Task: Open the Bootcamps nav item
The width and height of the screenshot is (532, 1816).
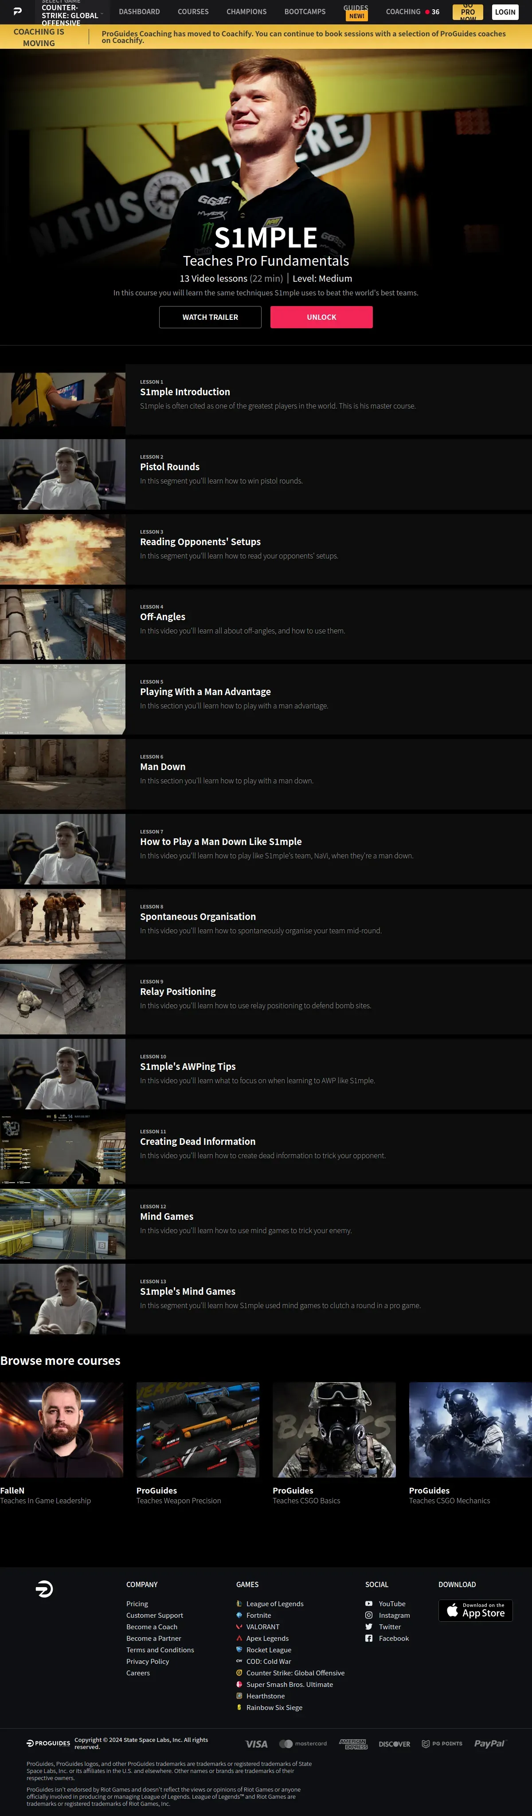Action: pyautogui.click(x=305, y=12)
